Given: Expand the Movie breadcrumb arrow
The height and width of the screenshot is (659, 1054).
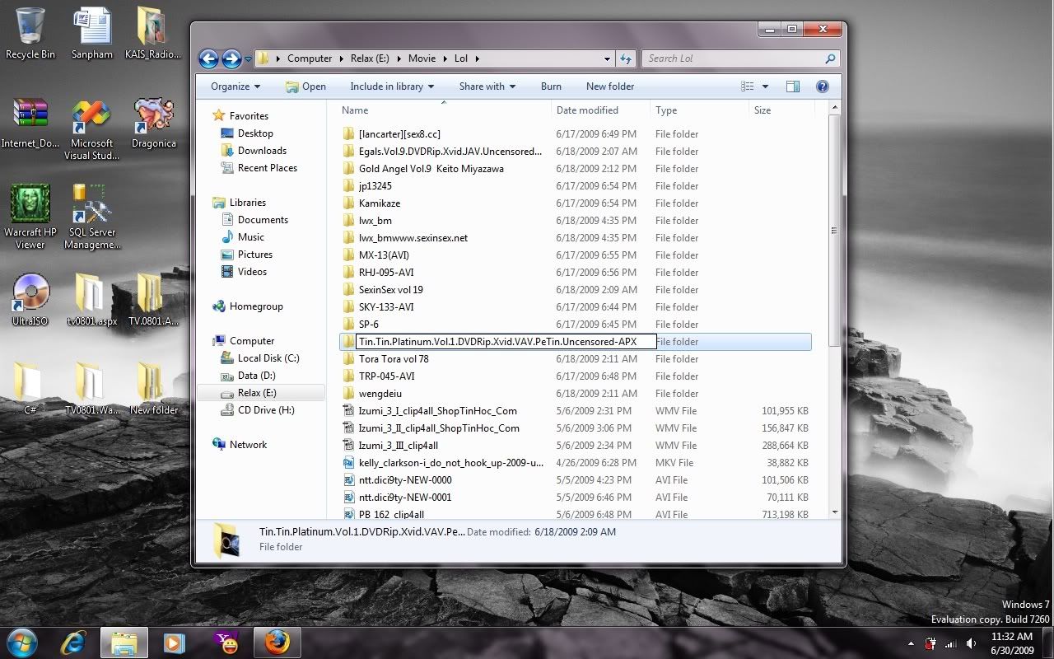Looking at the screenshot, I should pos(444,58).
